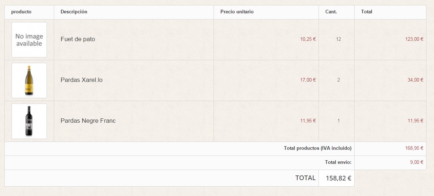434x196 pixels.
Task: Open the Fuet de pato placeholder image
Action: pos(29,40)
